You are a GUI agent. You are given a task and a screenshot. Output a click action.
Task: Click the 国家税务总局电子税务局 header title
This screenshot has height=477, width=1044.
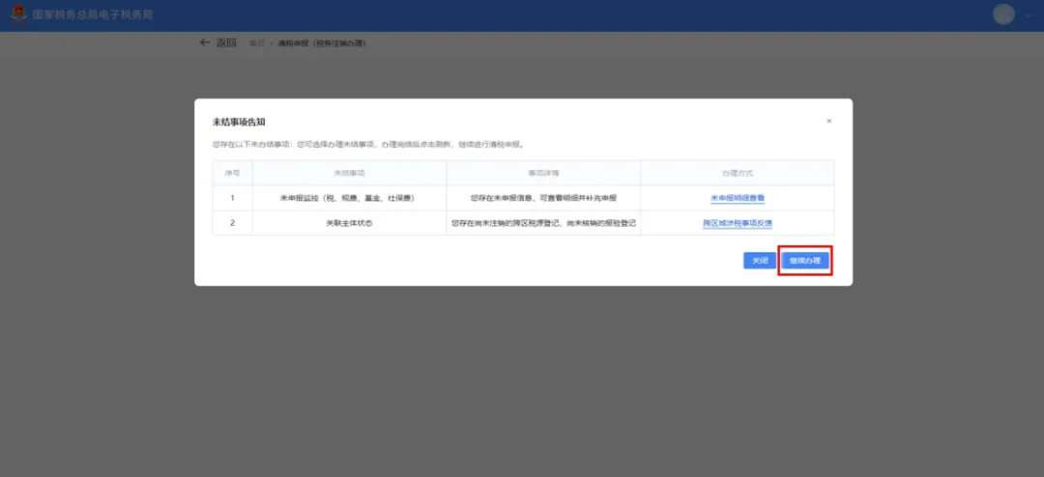[93, 14]
